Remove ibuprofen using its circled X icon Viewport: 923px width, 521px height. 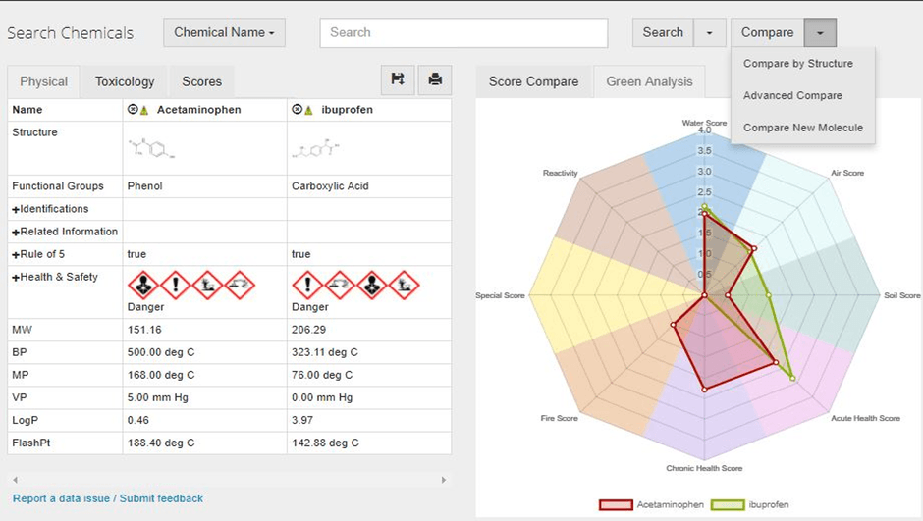pyautogui.click(x=297, y=110)
